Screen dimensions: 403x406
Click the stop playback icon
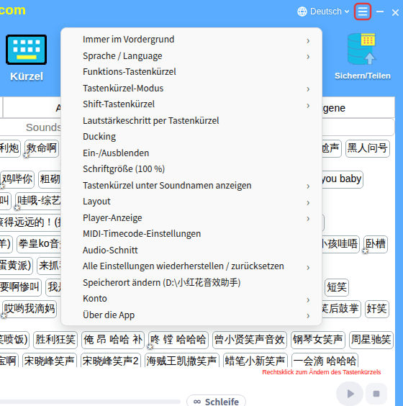point(376,394)
